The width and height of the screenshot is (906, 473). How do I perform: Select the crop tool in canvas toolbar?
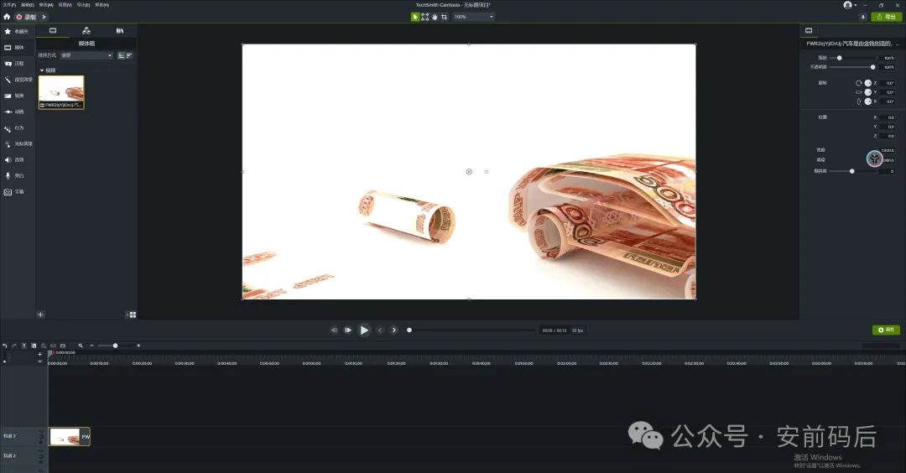click(x=444, y=17)
